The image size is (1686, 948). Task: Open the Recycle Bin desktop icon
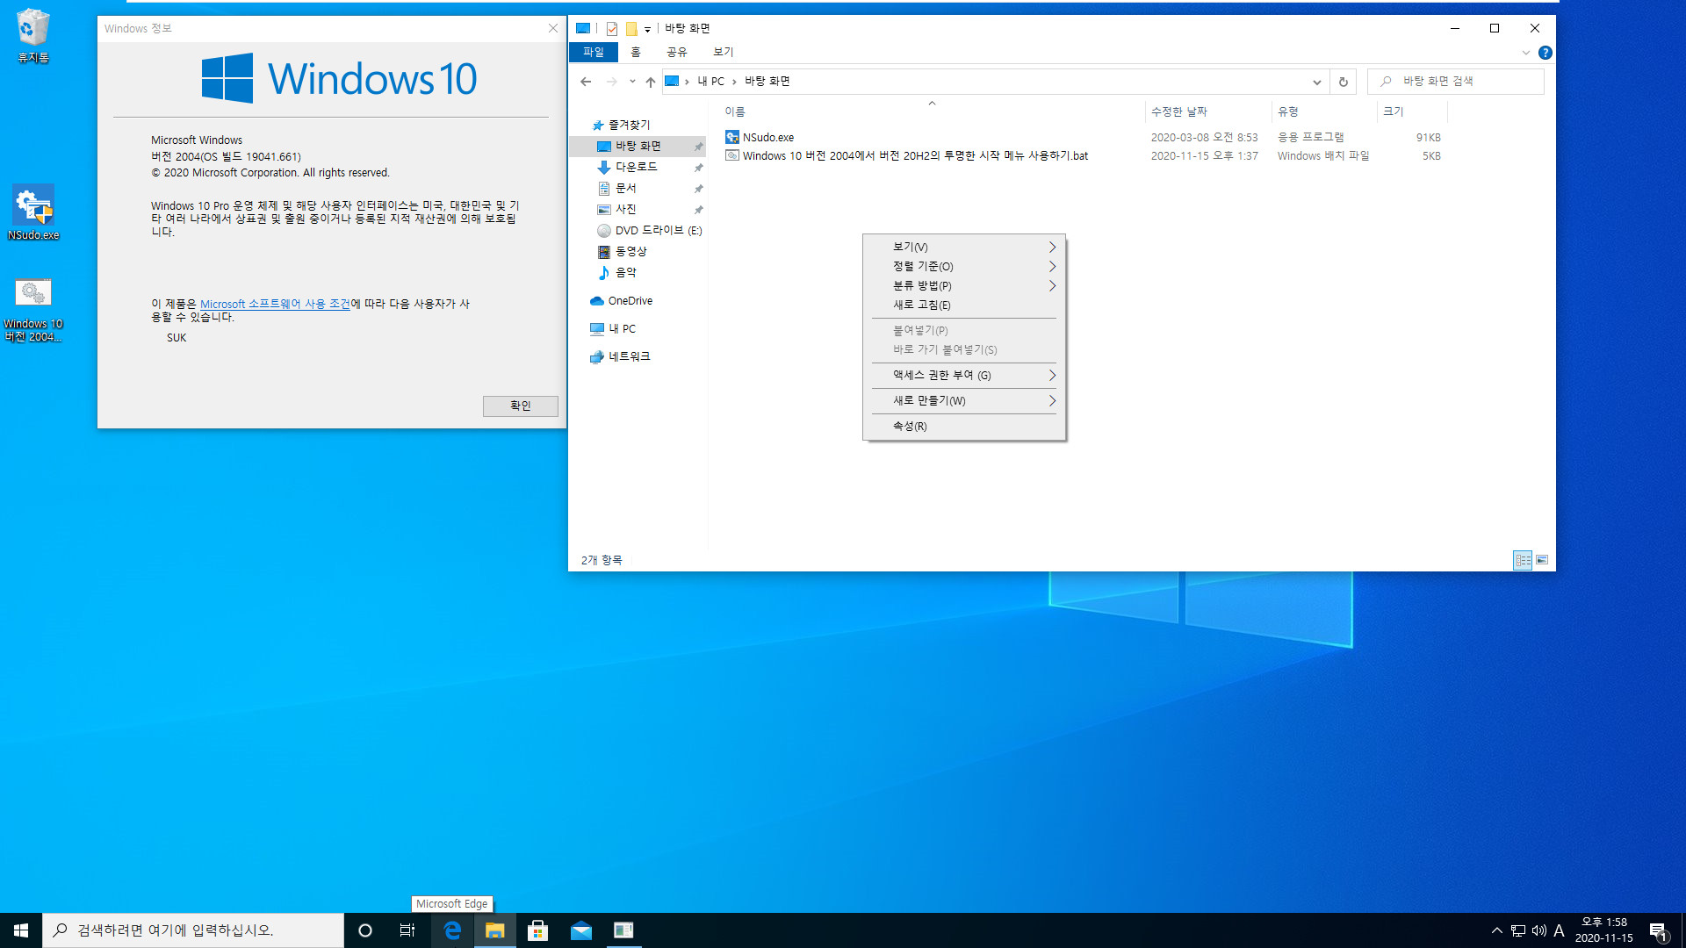tap(33, 36)
